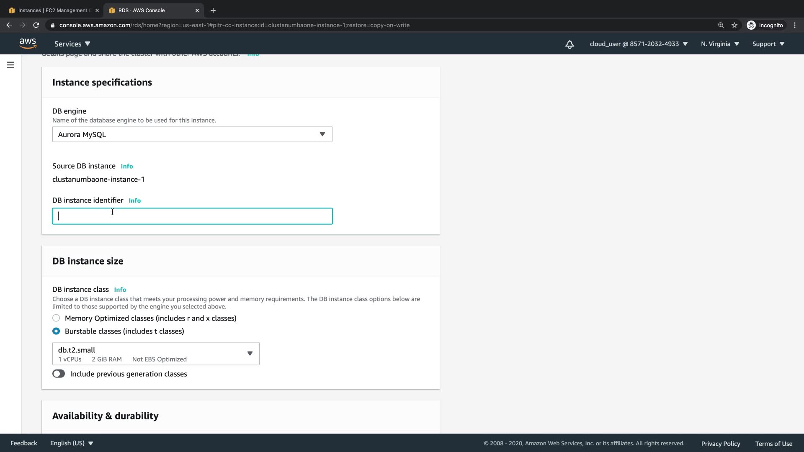The image size is (804, 452).
Task: Open the notifications bell icon
Action: click(569, 44)
